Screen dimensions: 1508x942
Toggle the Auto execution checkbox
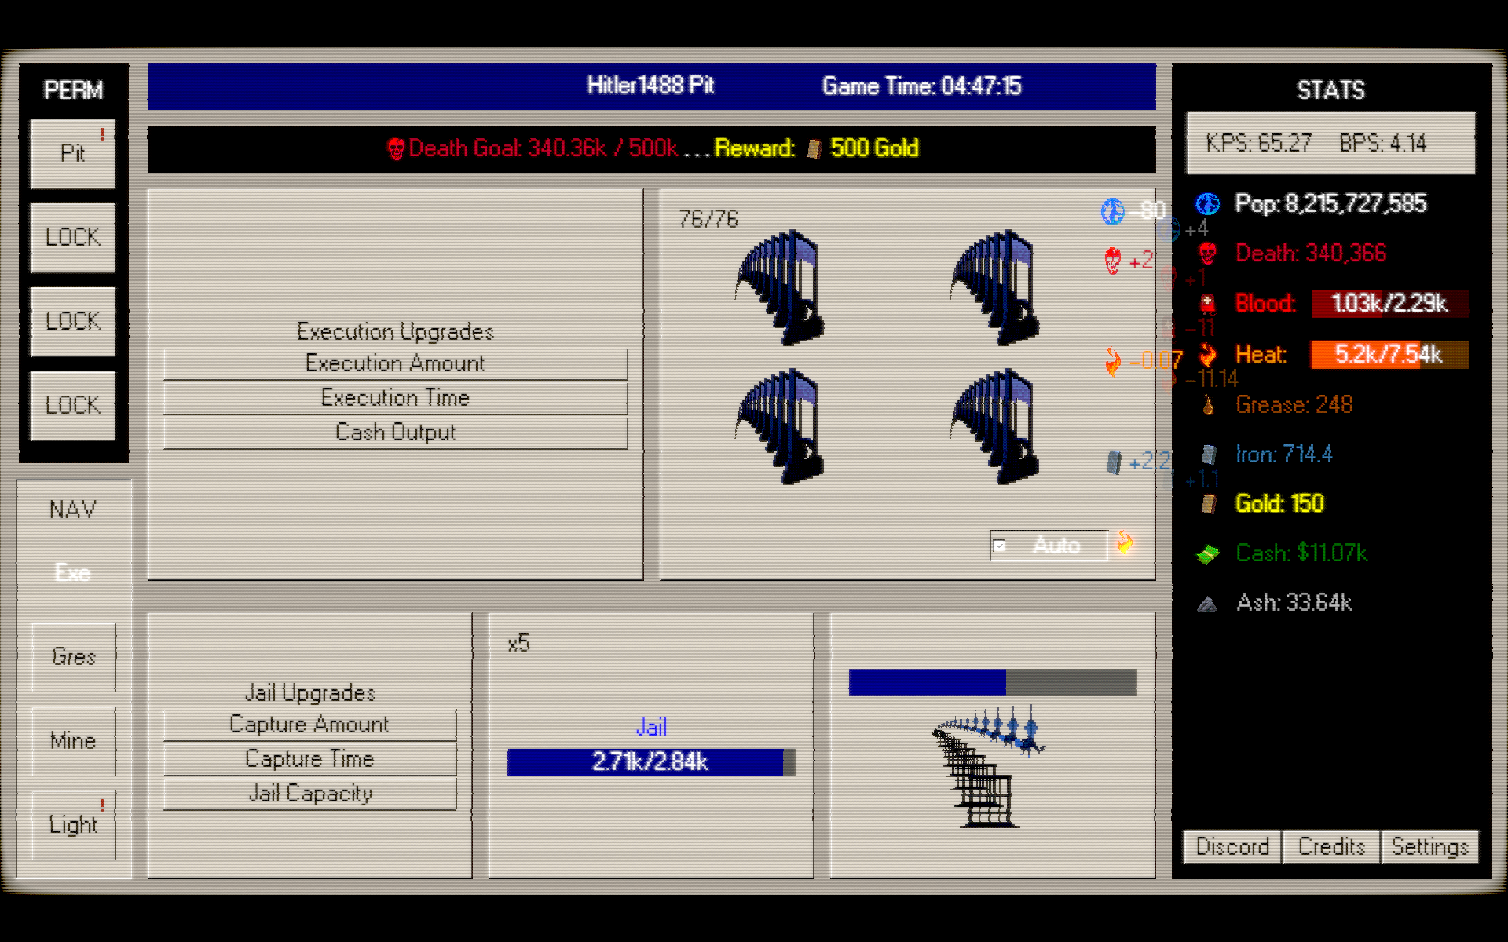coord(1000,546)
